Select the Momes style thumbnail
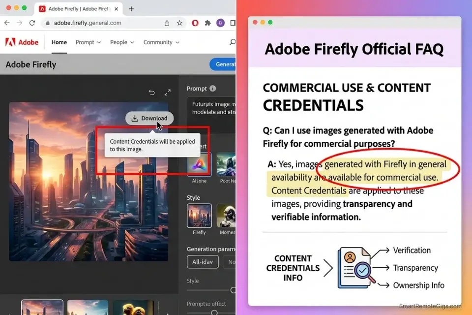 tap(226, 216)
